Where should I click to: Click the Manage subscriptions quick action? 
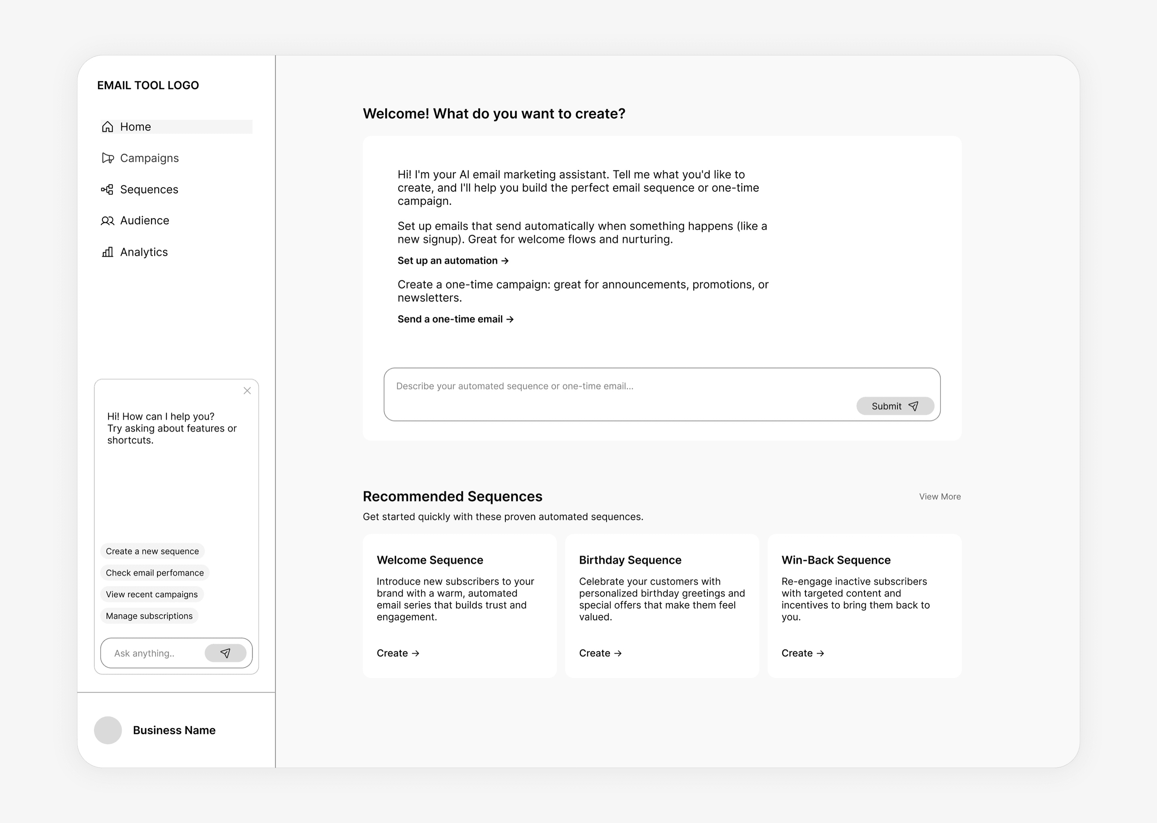[x=149, y=616]
